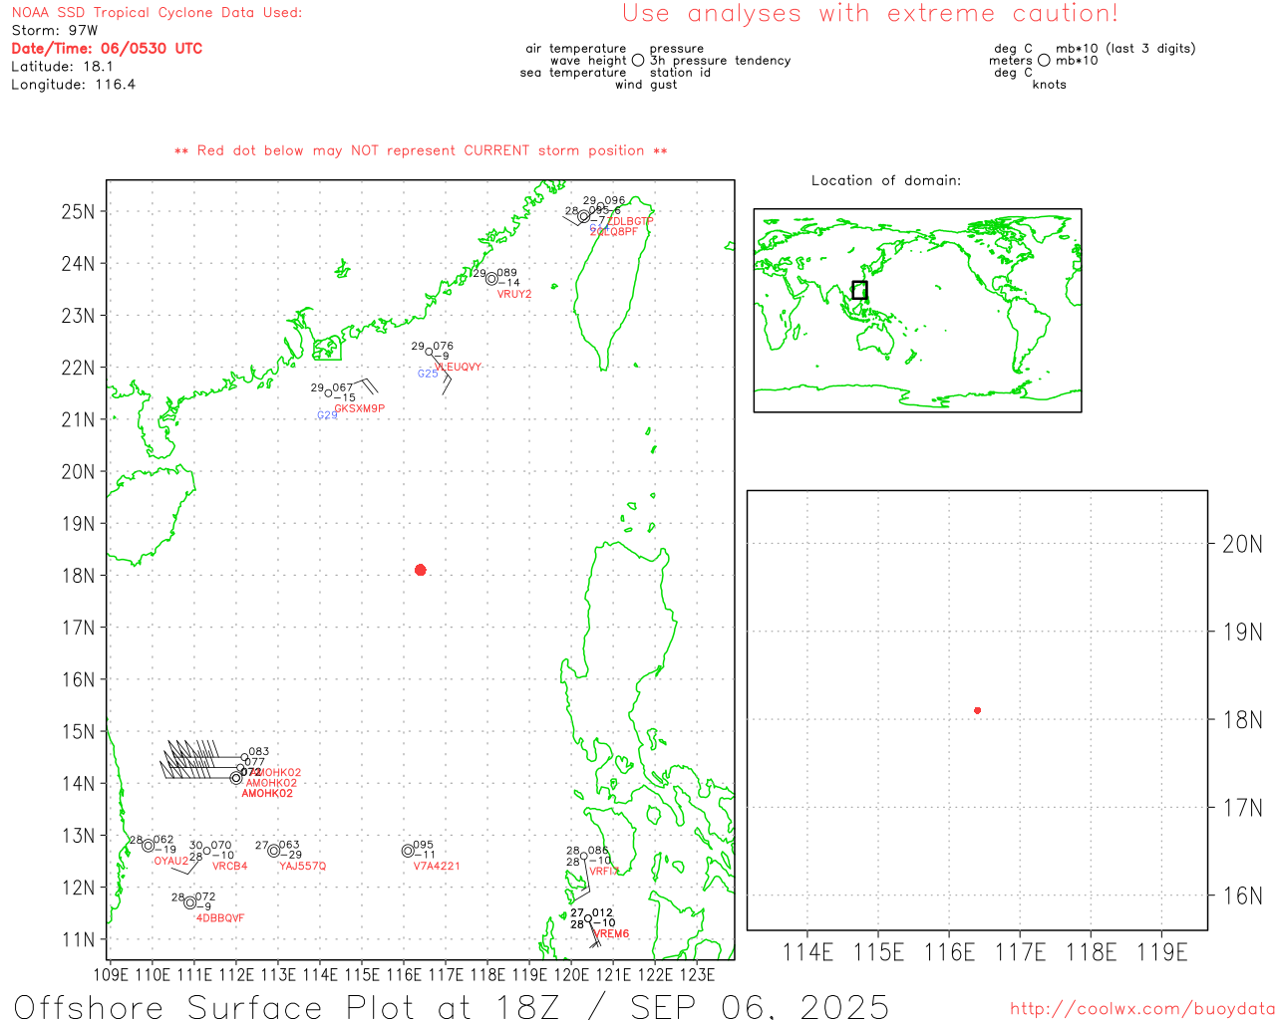Viewport: 1276px width, 1020px height.
Task: Click the 18N latitude label on main map
Action: pos(78,576)
